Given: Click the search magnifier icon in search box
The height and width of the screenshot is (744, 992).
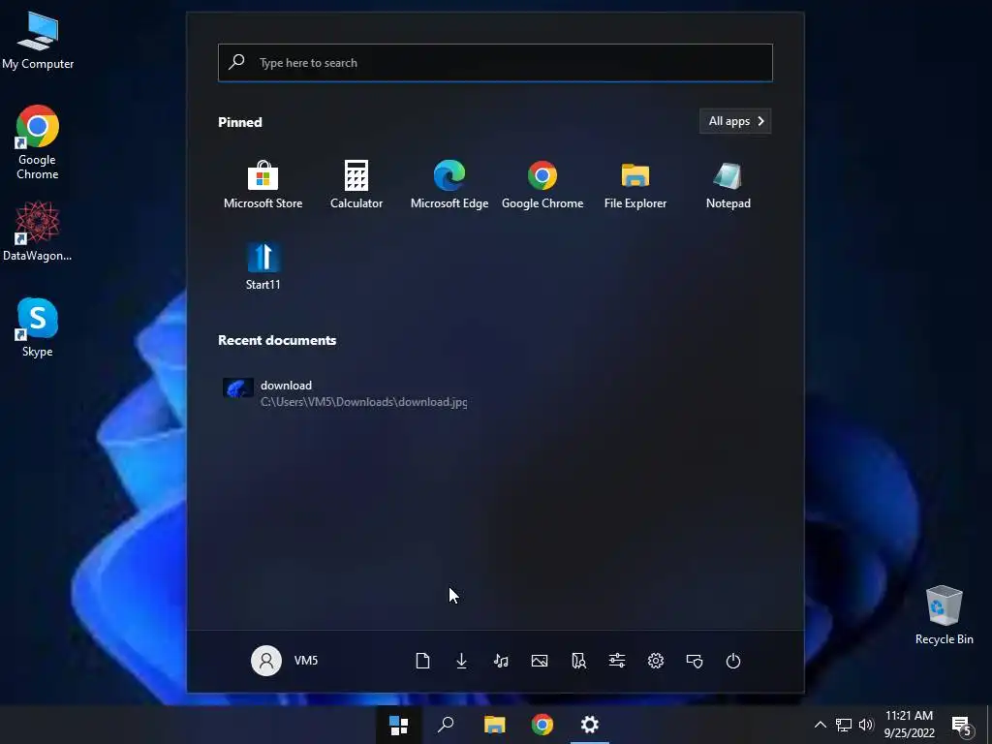Looking at the screenshot, I should point(236,62).
